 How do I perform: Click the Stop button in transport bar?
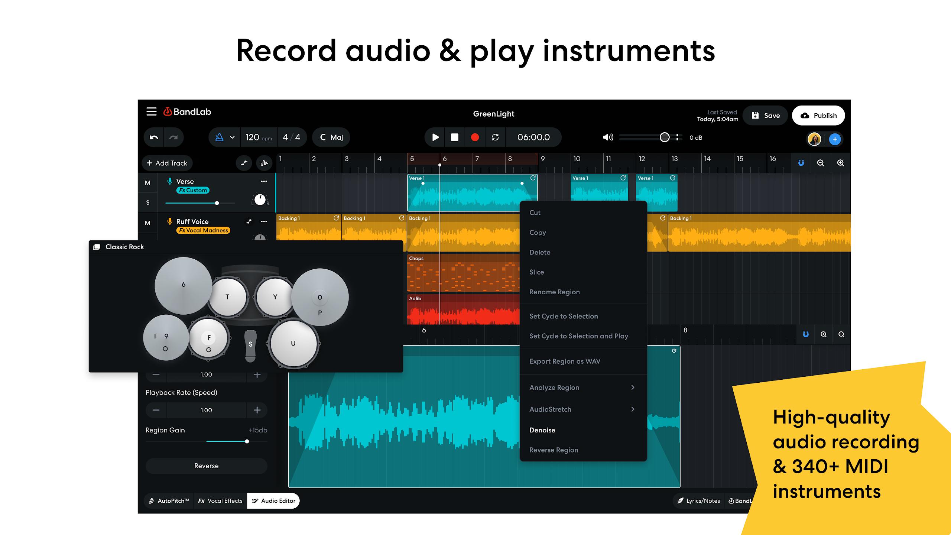coord(456,137)
